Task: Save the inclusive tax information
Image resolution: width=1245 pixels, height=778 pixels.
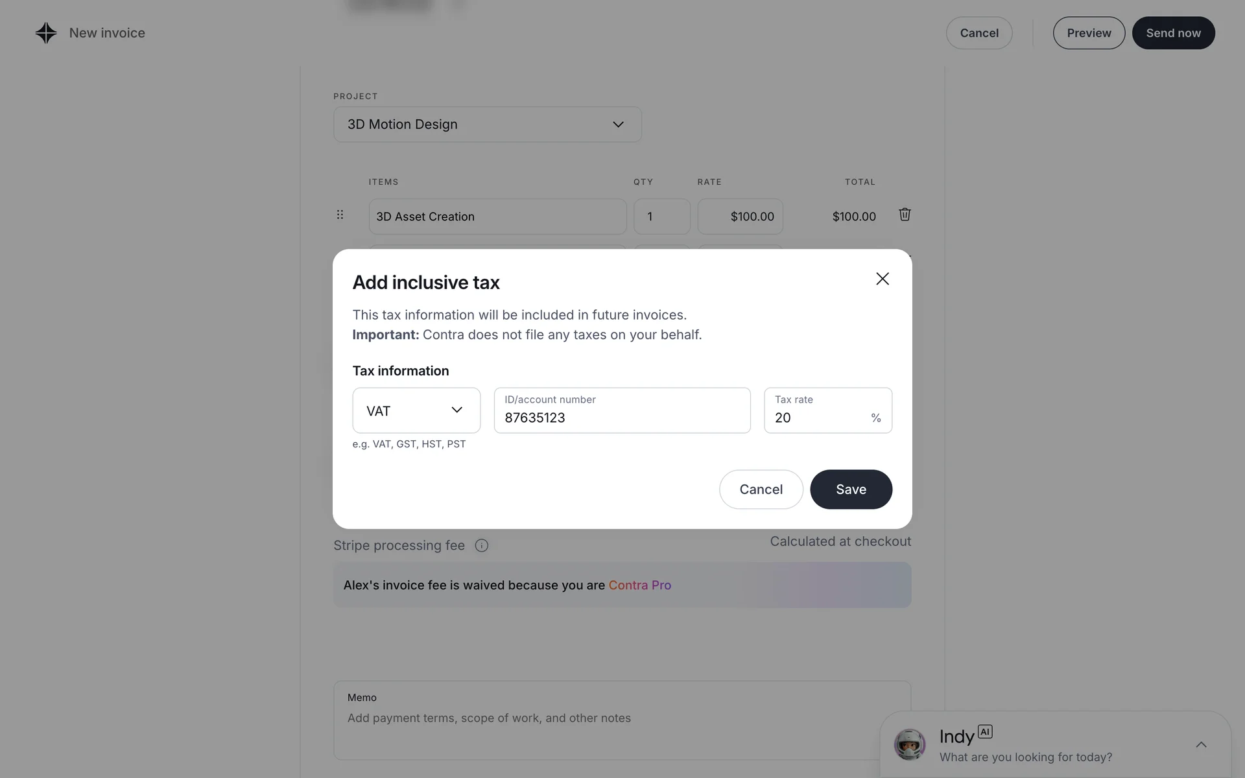Action: tap(851, 489)
